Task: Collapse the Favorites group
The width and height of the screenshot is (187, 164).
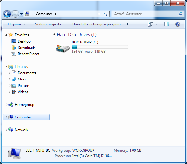Action: (6, 35)
